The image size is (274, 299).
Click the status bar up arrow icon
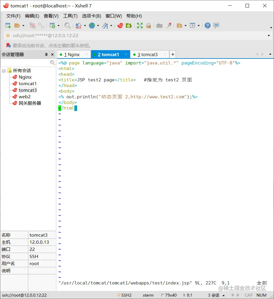coord(233,295)
